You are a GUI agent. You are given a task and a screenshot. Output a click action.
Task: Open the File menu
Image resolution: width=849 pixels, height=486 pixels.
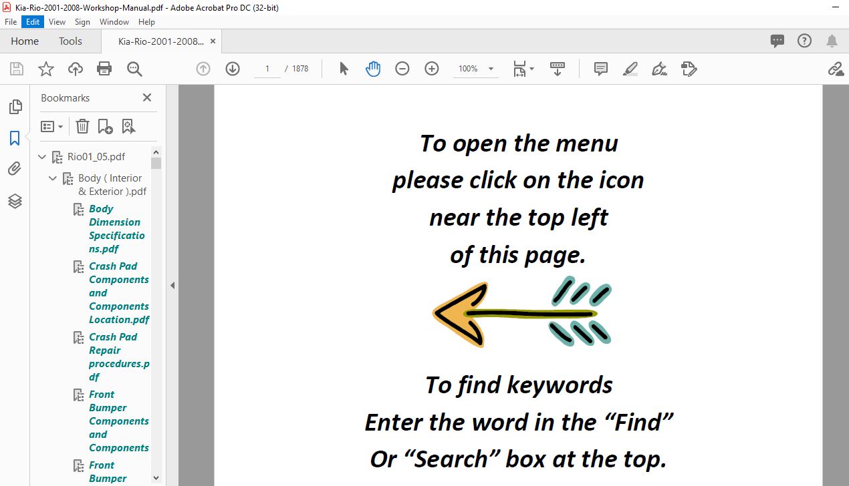point(11,22)
